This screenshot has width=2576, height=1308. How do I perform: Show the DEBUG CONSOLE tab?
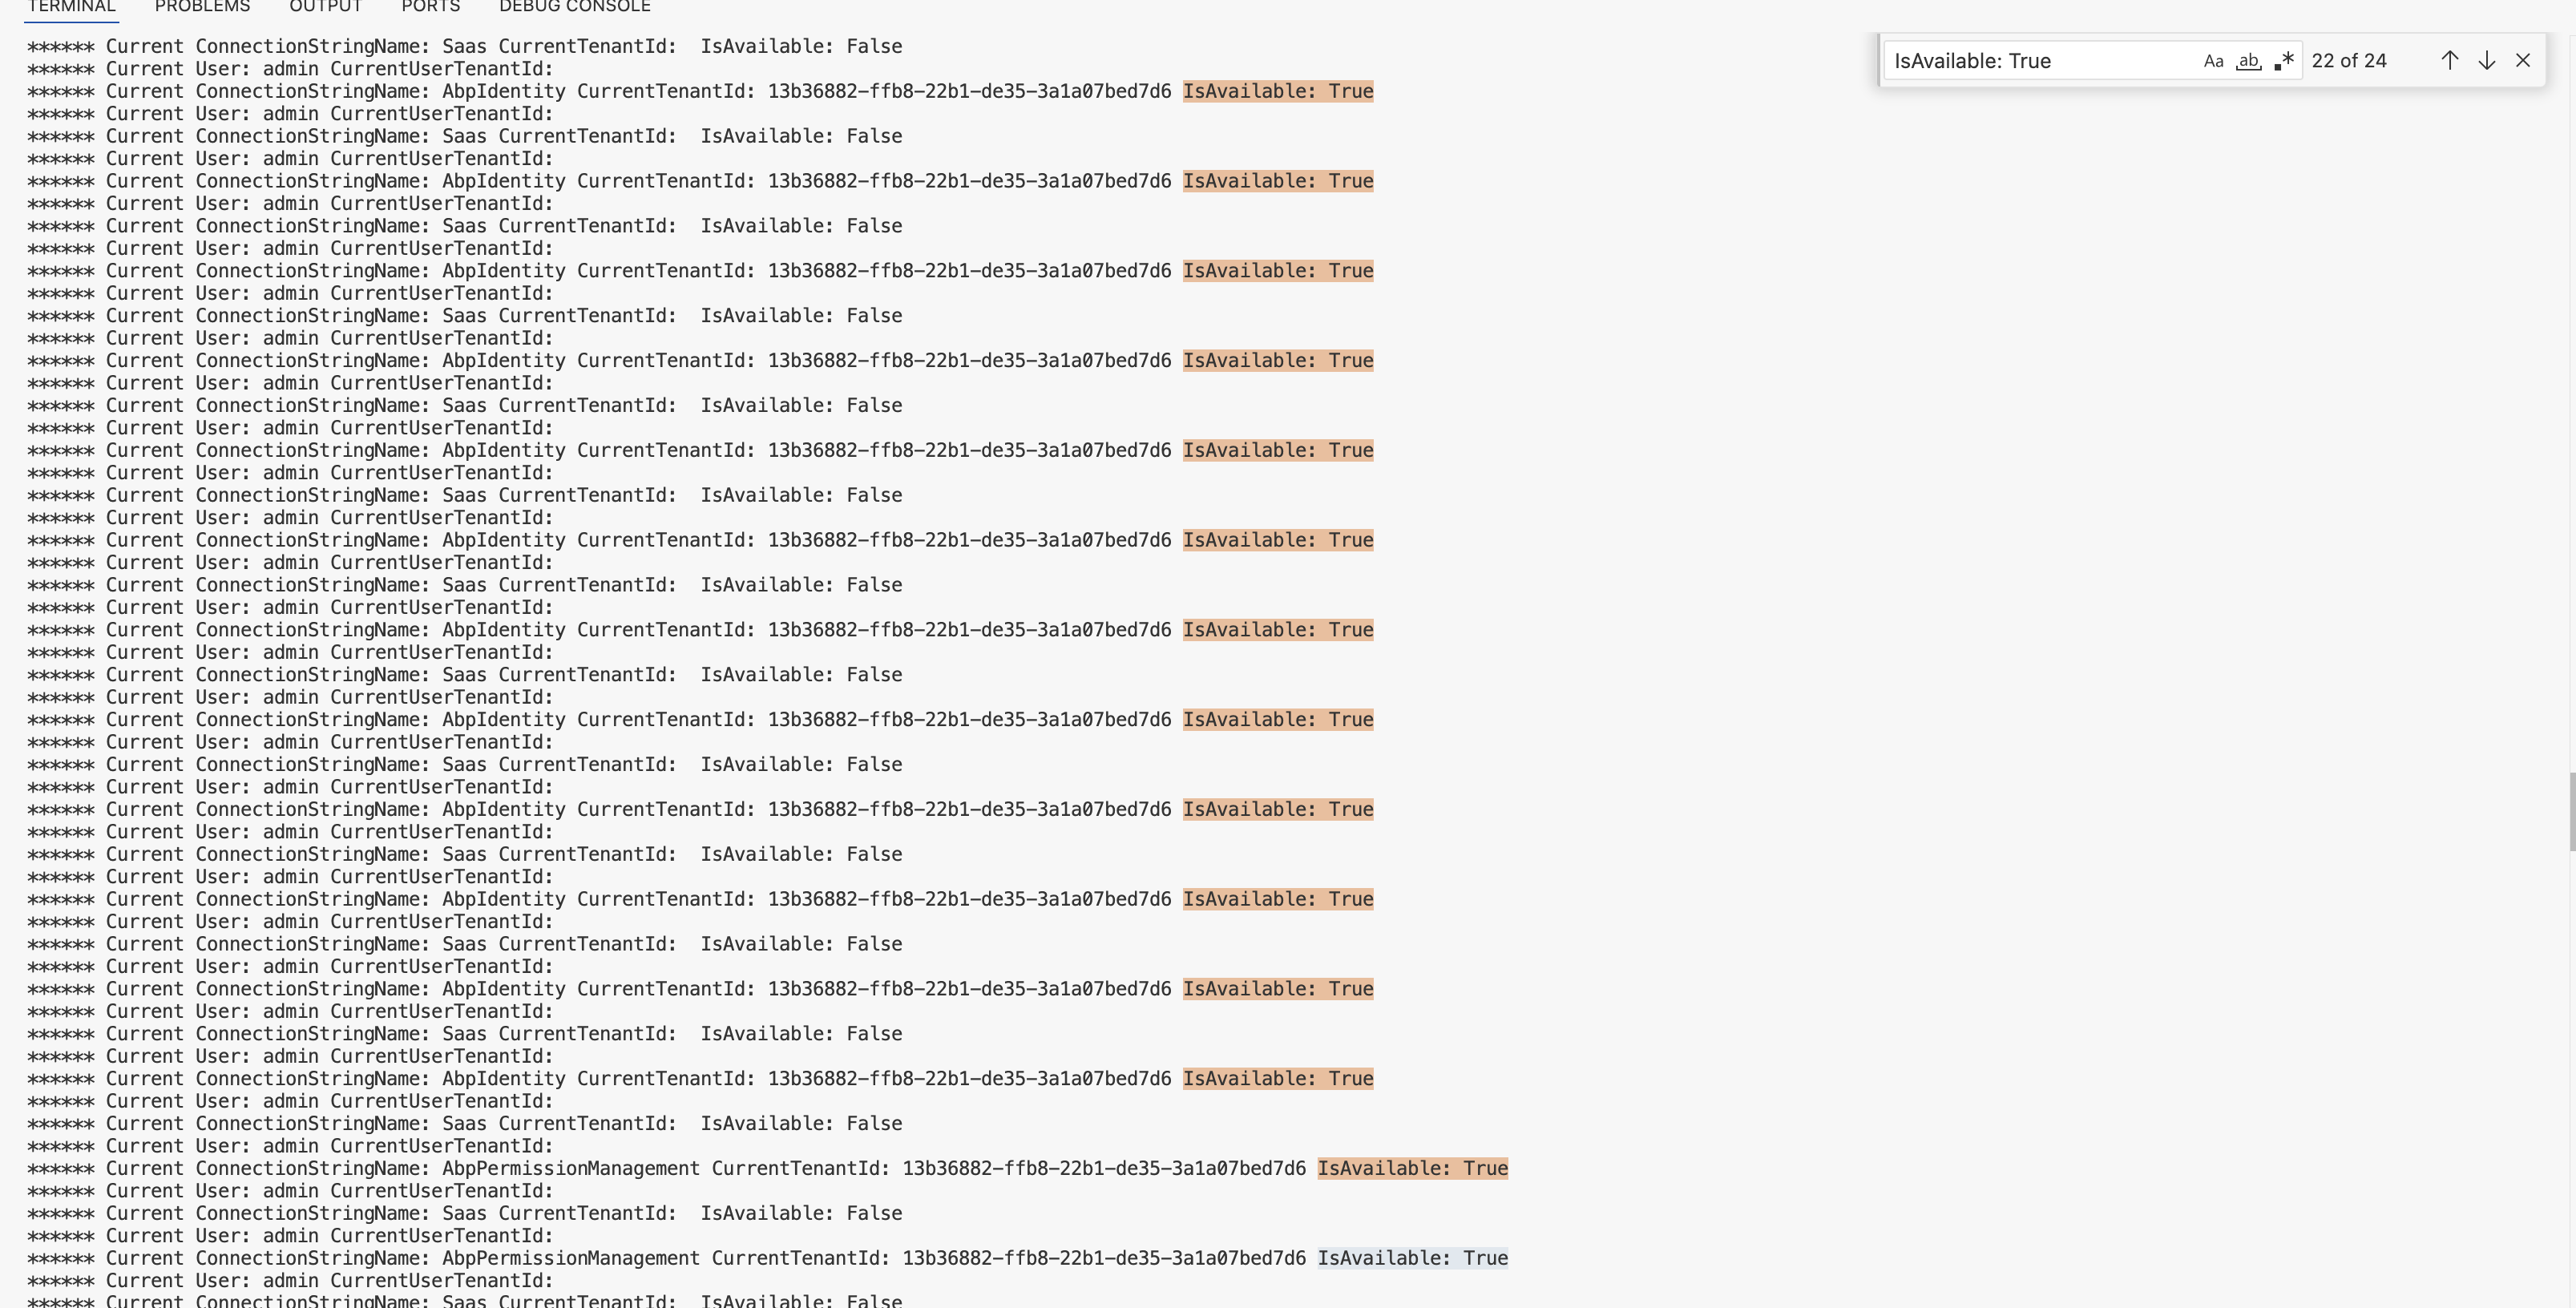point(574,7)
